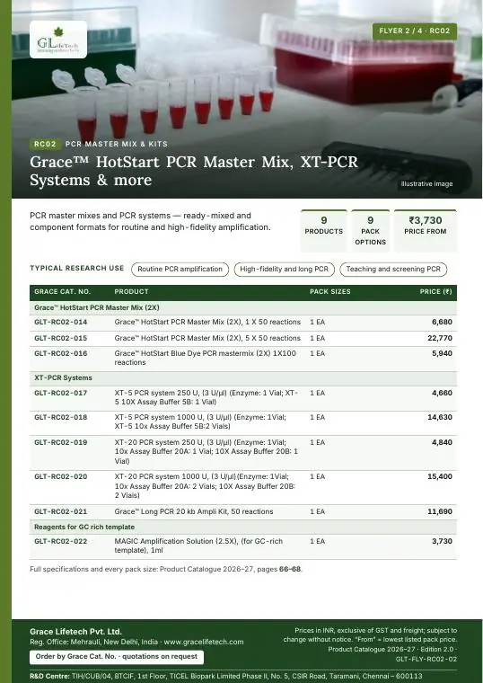483x683 pixels.
Task: Click the HotStart PCR Master Mix headline
Action: (x=194, y=171)
